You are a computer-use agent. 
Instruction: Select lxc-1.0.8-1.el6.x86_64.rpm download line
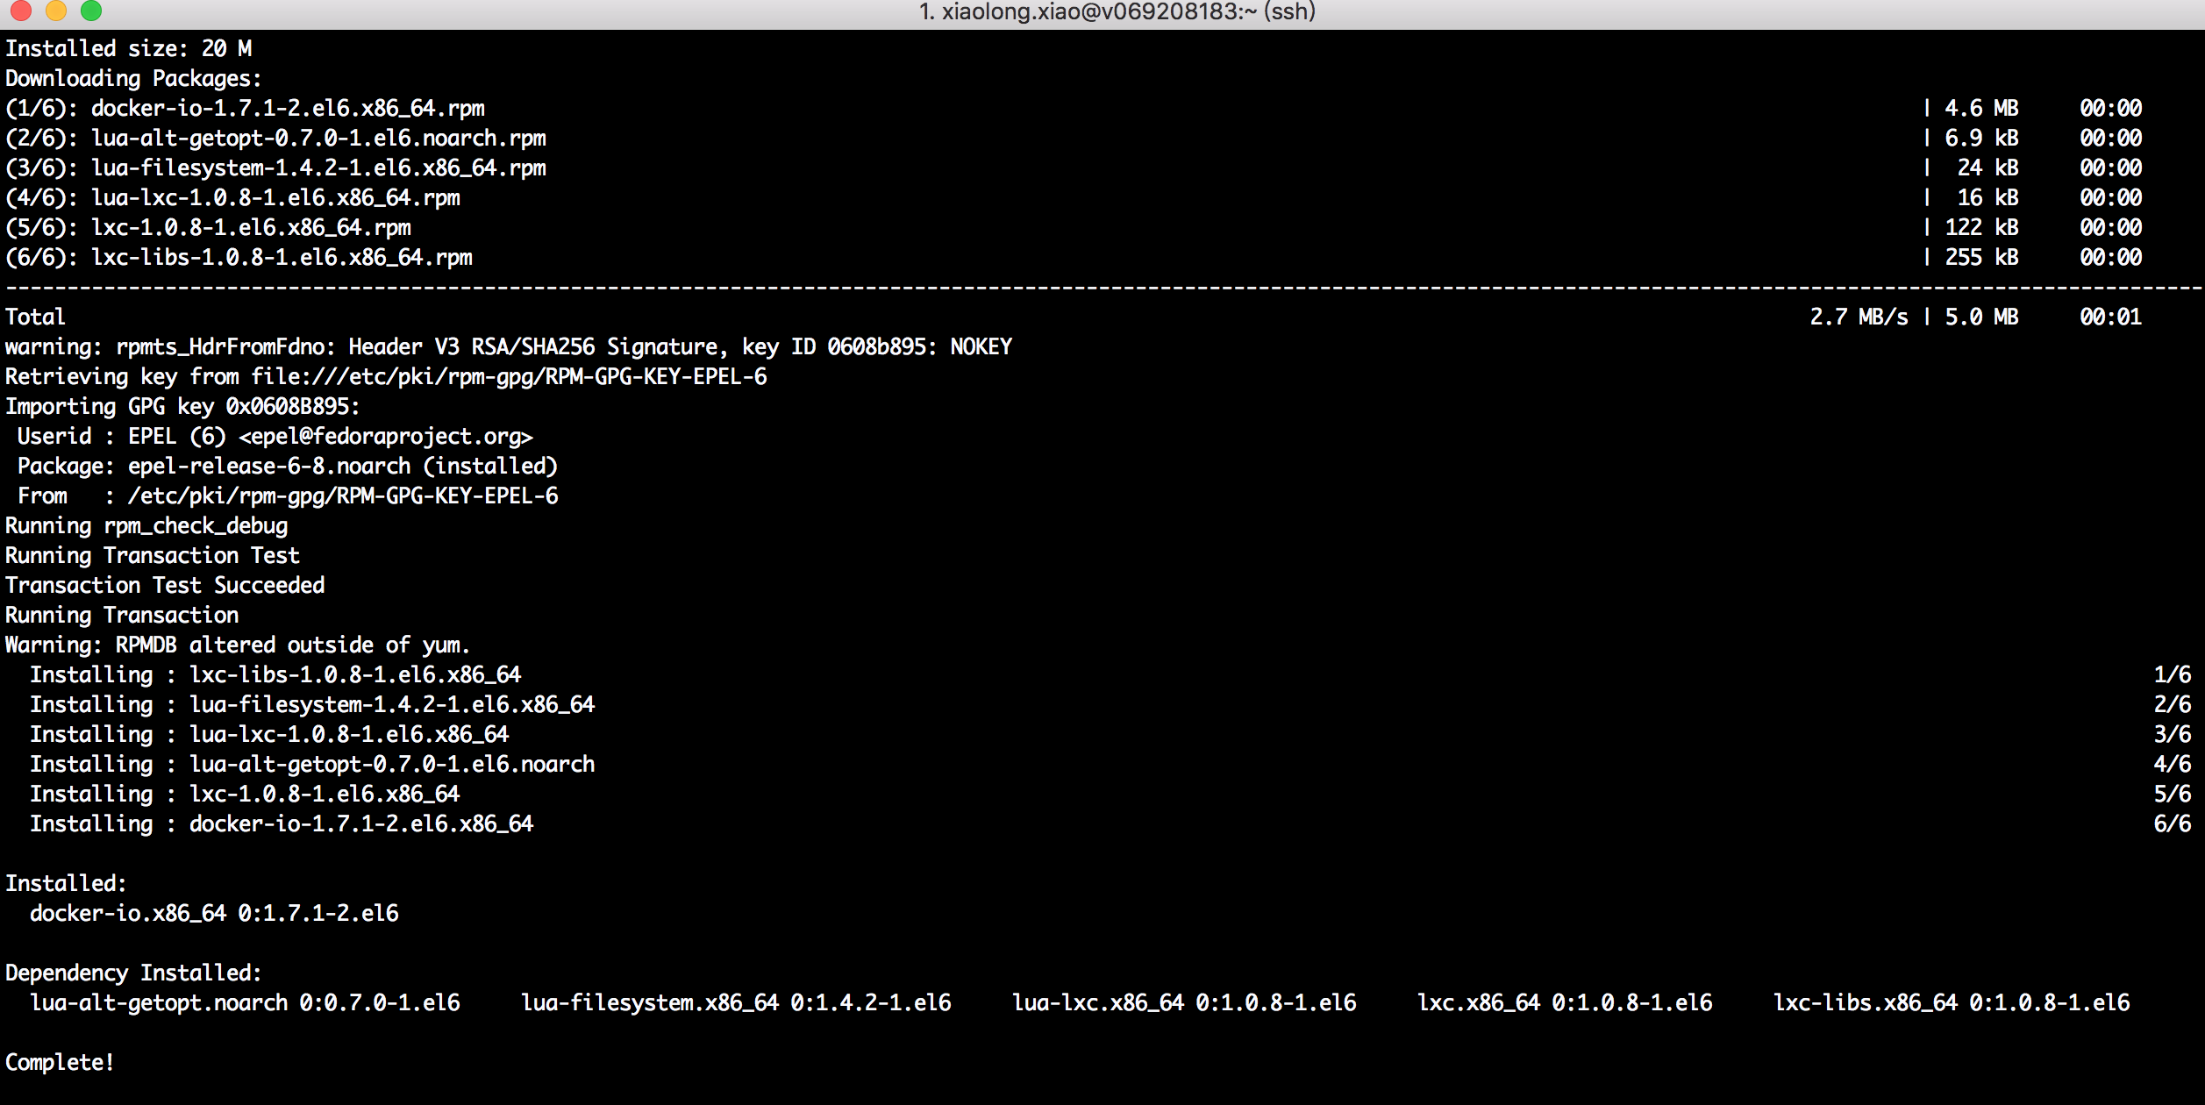tap(208, 228)
